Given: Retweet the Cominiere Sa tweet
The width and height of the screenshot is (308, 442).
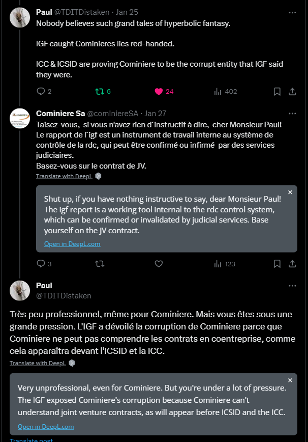Looking at the screenshot, I should point(100,264).
